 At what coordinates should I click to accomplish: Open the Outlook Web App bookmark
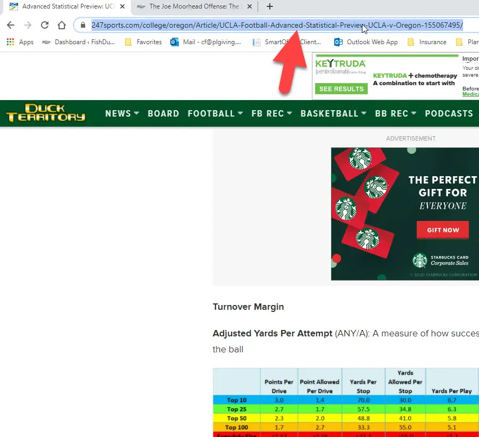click(x=366, y=42)
